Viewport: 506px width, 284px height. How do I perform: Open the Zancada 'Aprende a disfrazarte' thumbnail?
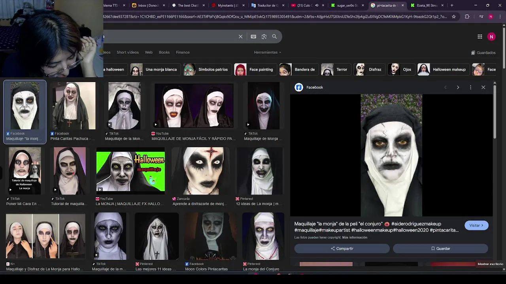[201, 171]
